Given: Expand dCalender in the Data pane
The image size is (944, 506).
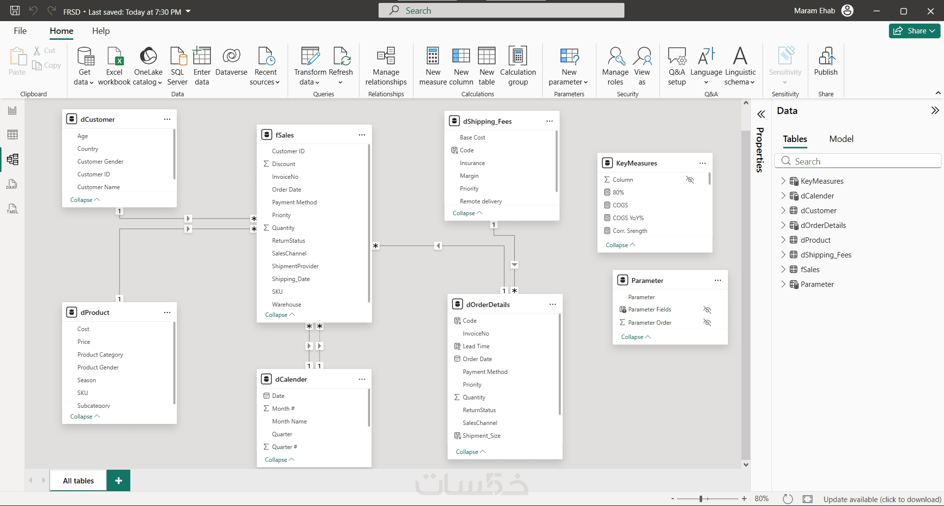Looking at the screenshot, I should [783, 196].
